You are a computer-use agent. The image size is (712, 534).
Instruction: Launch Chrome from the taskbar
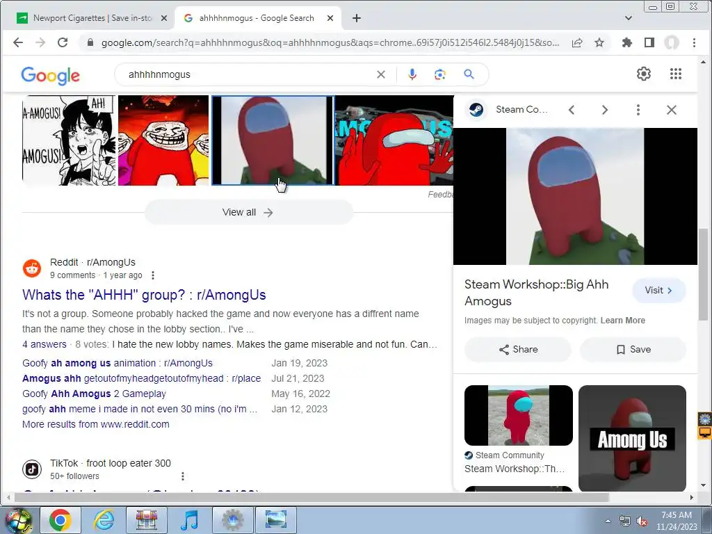pyautogui.click(x=60, y=520)
